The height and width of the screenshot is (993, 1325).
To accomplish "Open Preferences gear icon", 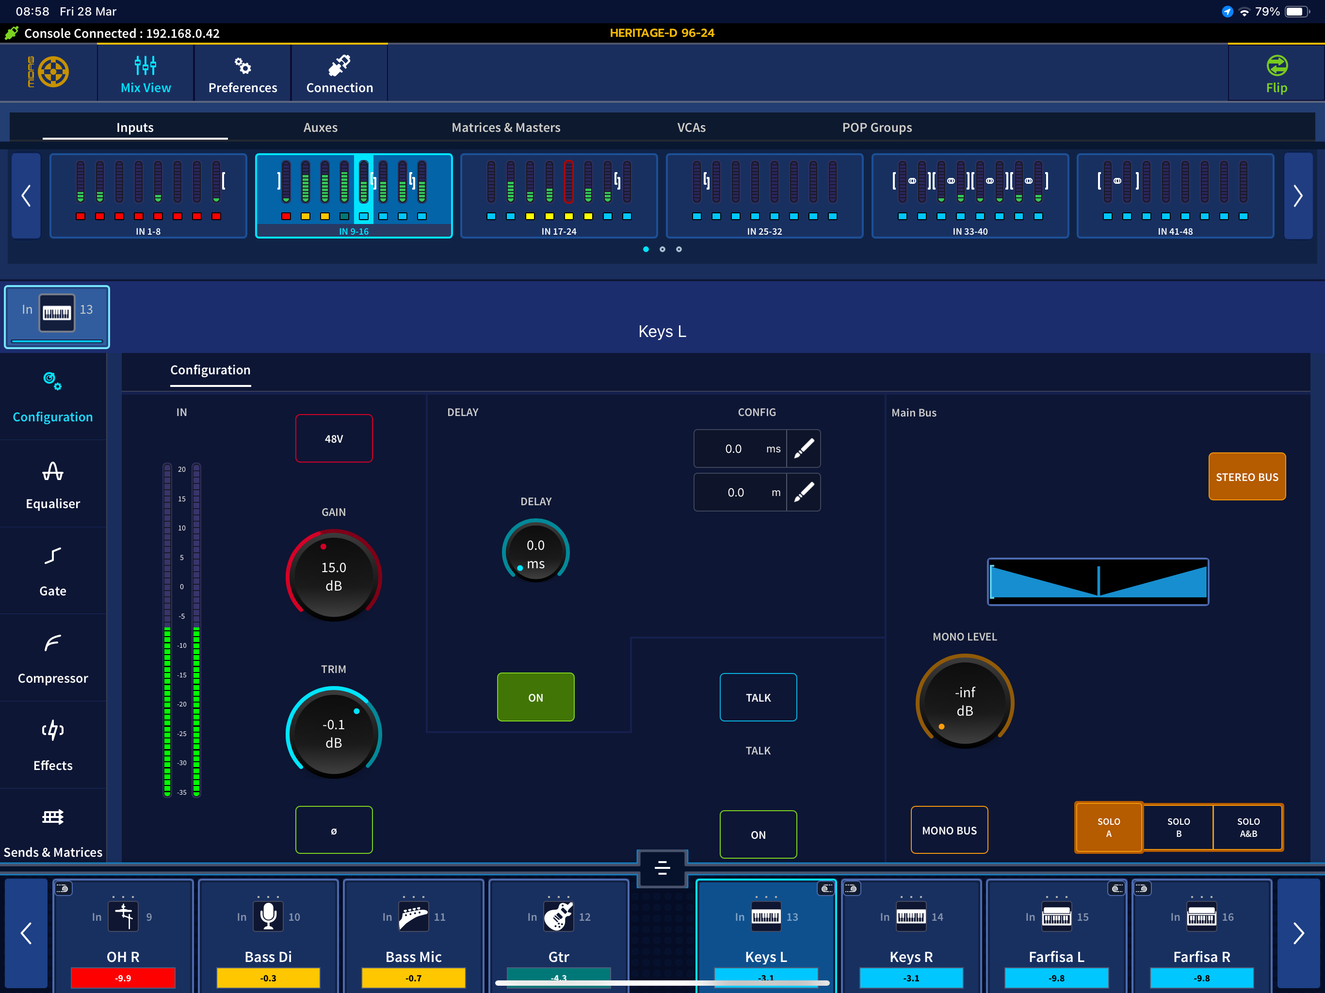I will coord(242,65).
